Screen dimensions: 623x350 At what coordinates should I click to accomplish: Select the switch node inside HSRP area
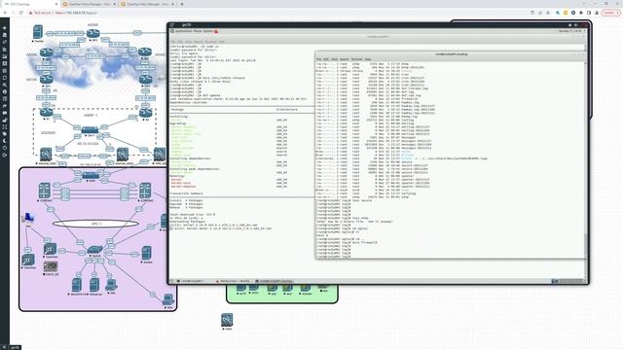pos(90,129)
